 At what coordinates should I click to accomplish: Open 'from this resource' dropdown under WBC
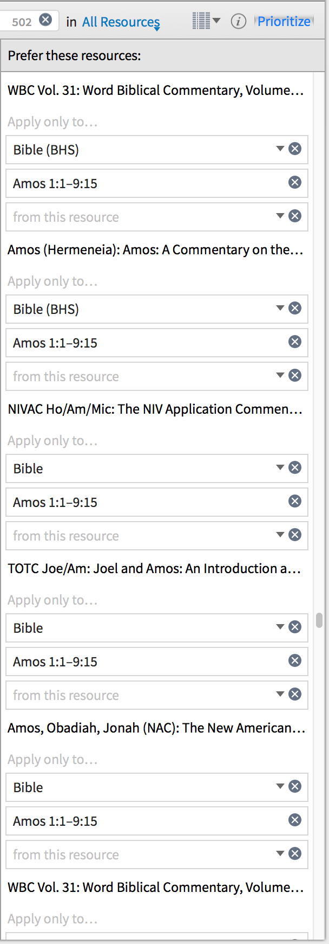tap(280, 216)
